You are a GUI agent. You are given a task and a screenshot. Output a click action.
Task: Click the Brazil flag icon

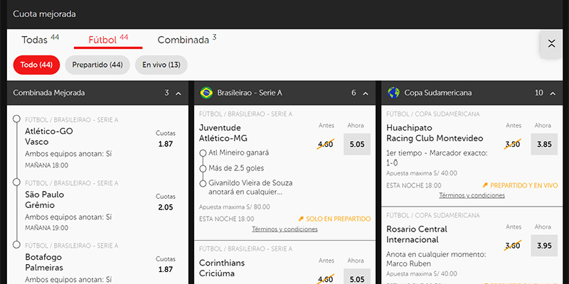pos(206,93)
